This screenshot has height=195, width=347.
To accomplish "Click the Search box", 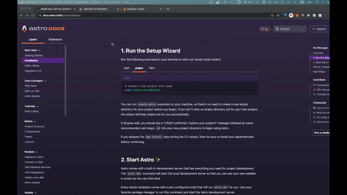I will pos(319,29).
